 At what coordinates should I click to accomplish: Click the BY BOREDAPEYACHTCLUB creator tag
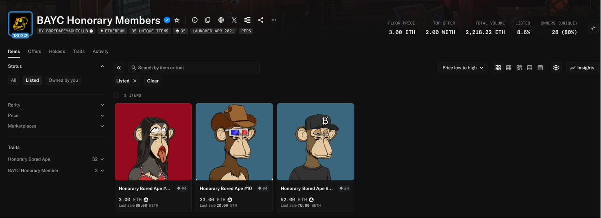[65, 31]
